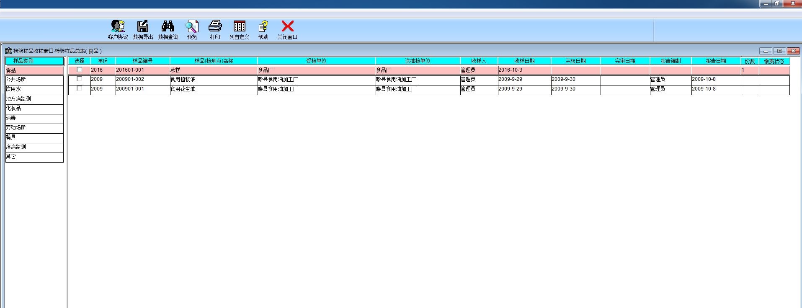Viewport: 802px width, 308px height.
Task: Click the 收样人 column header
Action: coord(479,61)
